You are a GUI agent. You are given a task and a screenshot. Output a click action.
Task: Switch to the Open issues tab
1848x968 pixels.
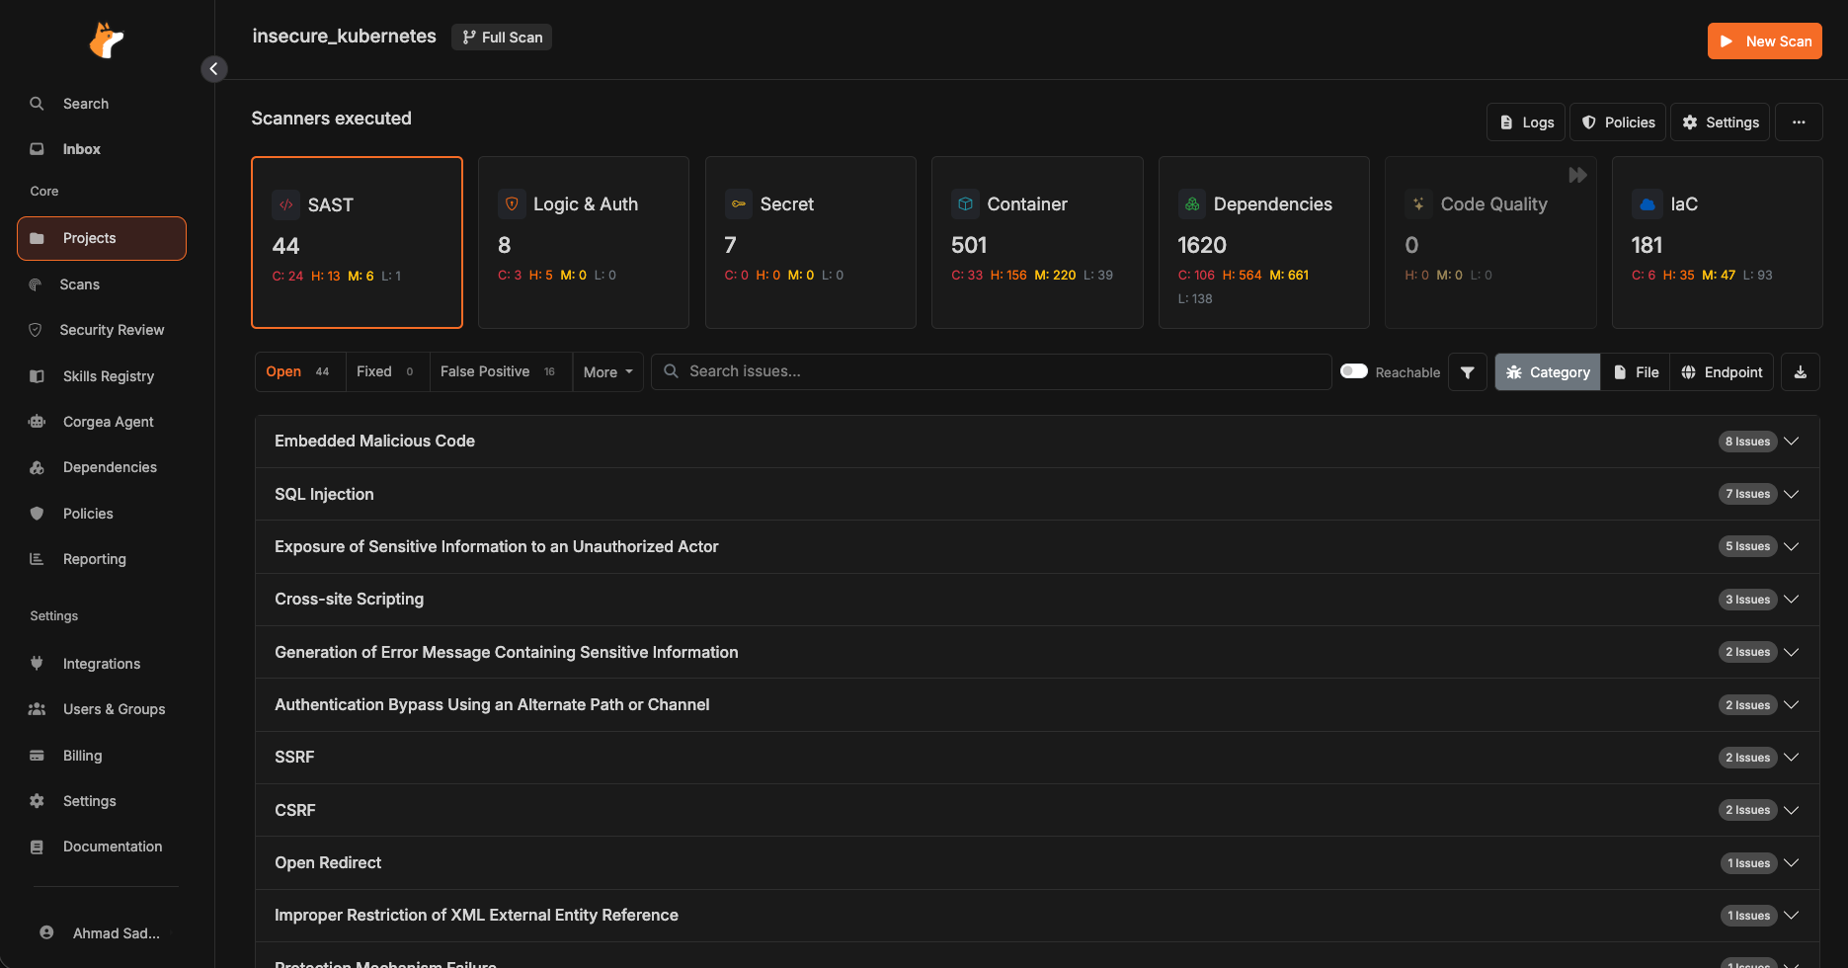pos(300,371)
